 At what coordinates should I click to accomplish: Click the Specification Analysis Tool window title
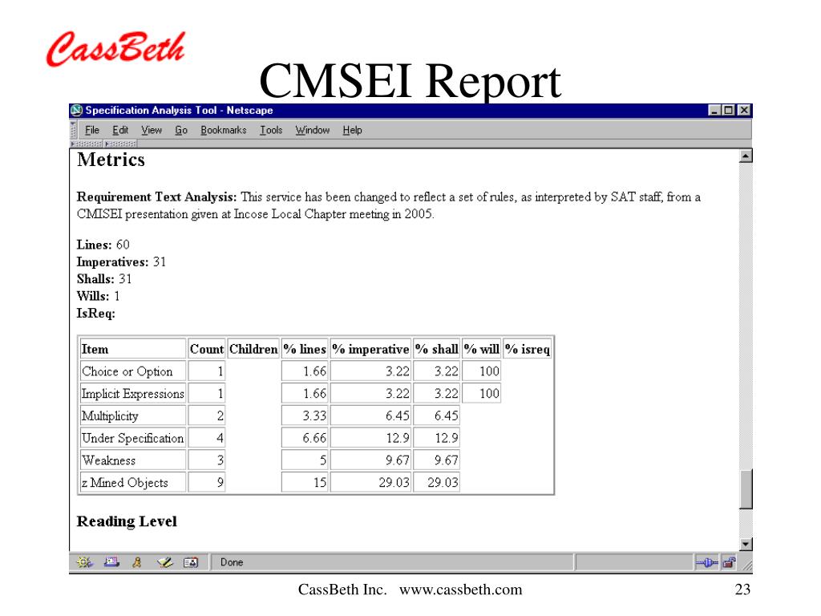coord(179,111)
